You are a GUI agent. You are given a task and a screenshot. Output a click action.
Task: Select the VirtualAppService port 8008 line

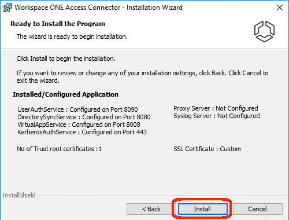(79, 124)
